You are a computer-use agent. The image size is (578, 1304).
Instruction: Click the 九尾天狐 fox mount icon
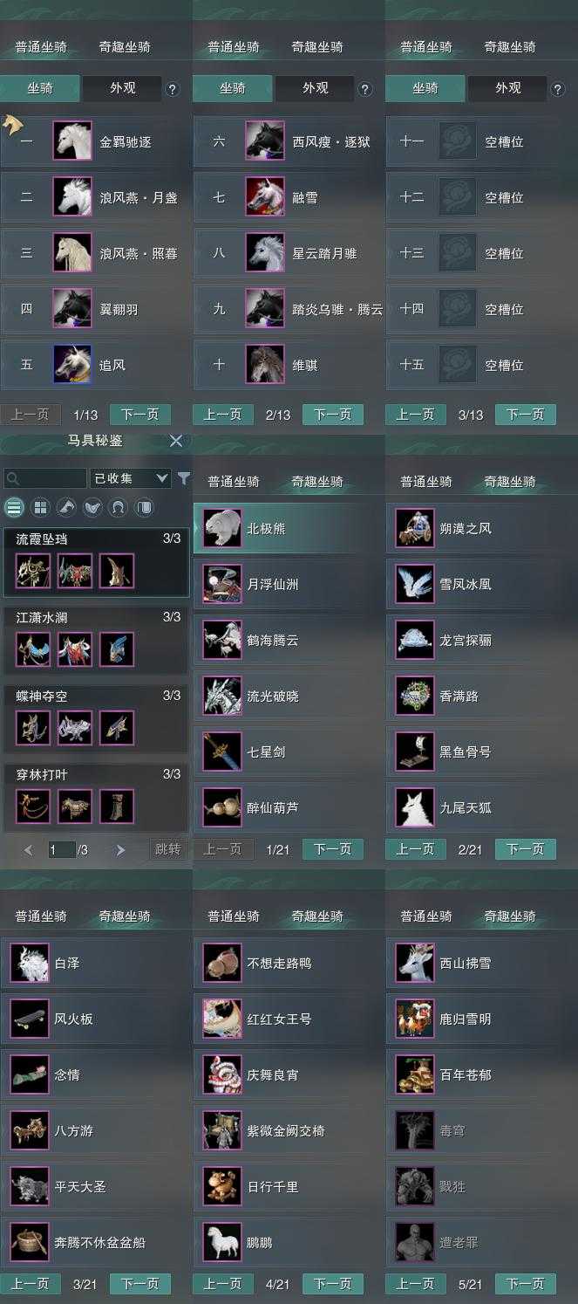coord(415,807)
